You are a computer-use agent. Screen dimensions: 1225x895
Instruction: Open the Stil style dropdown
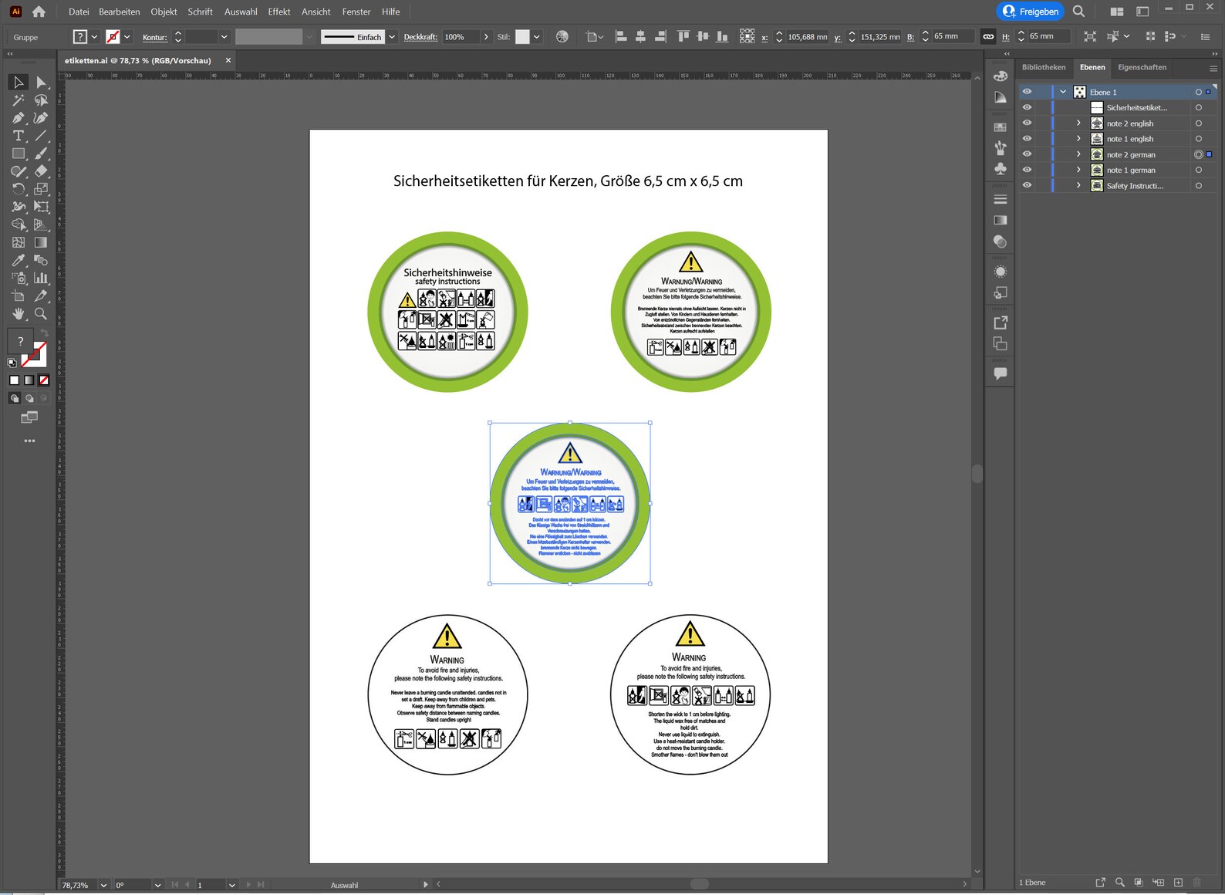[x=537, y=37]
